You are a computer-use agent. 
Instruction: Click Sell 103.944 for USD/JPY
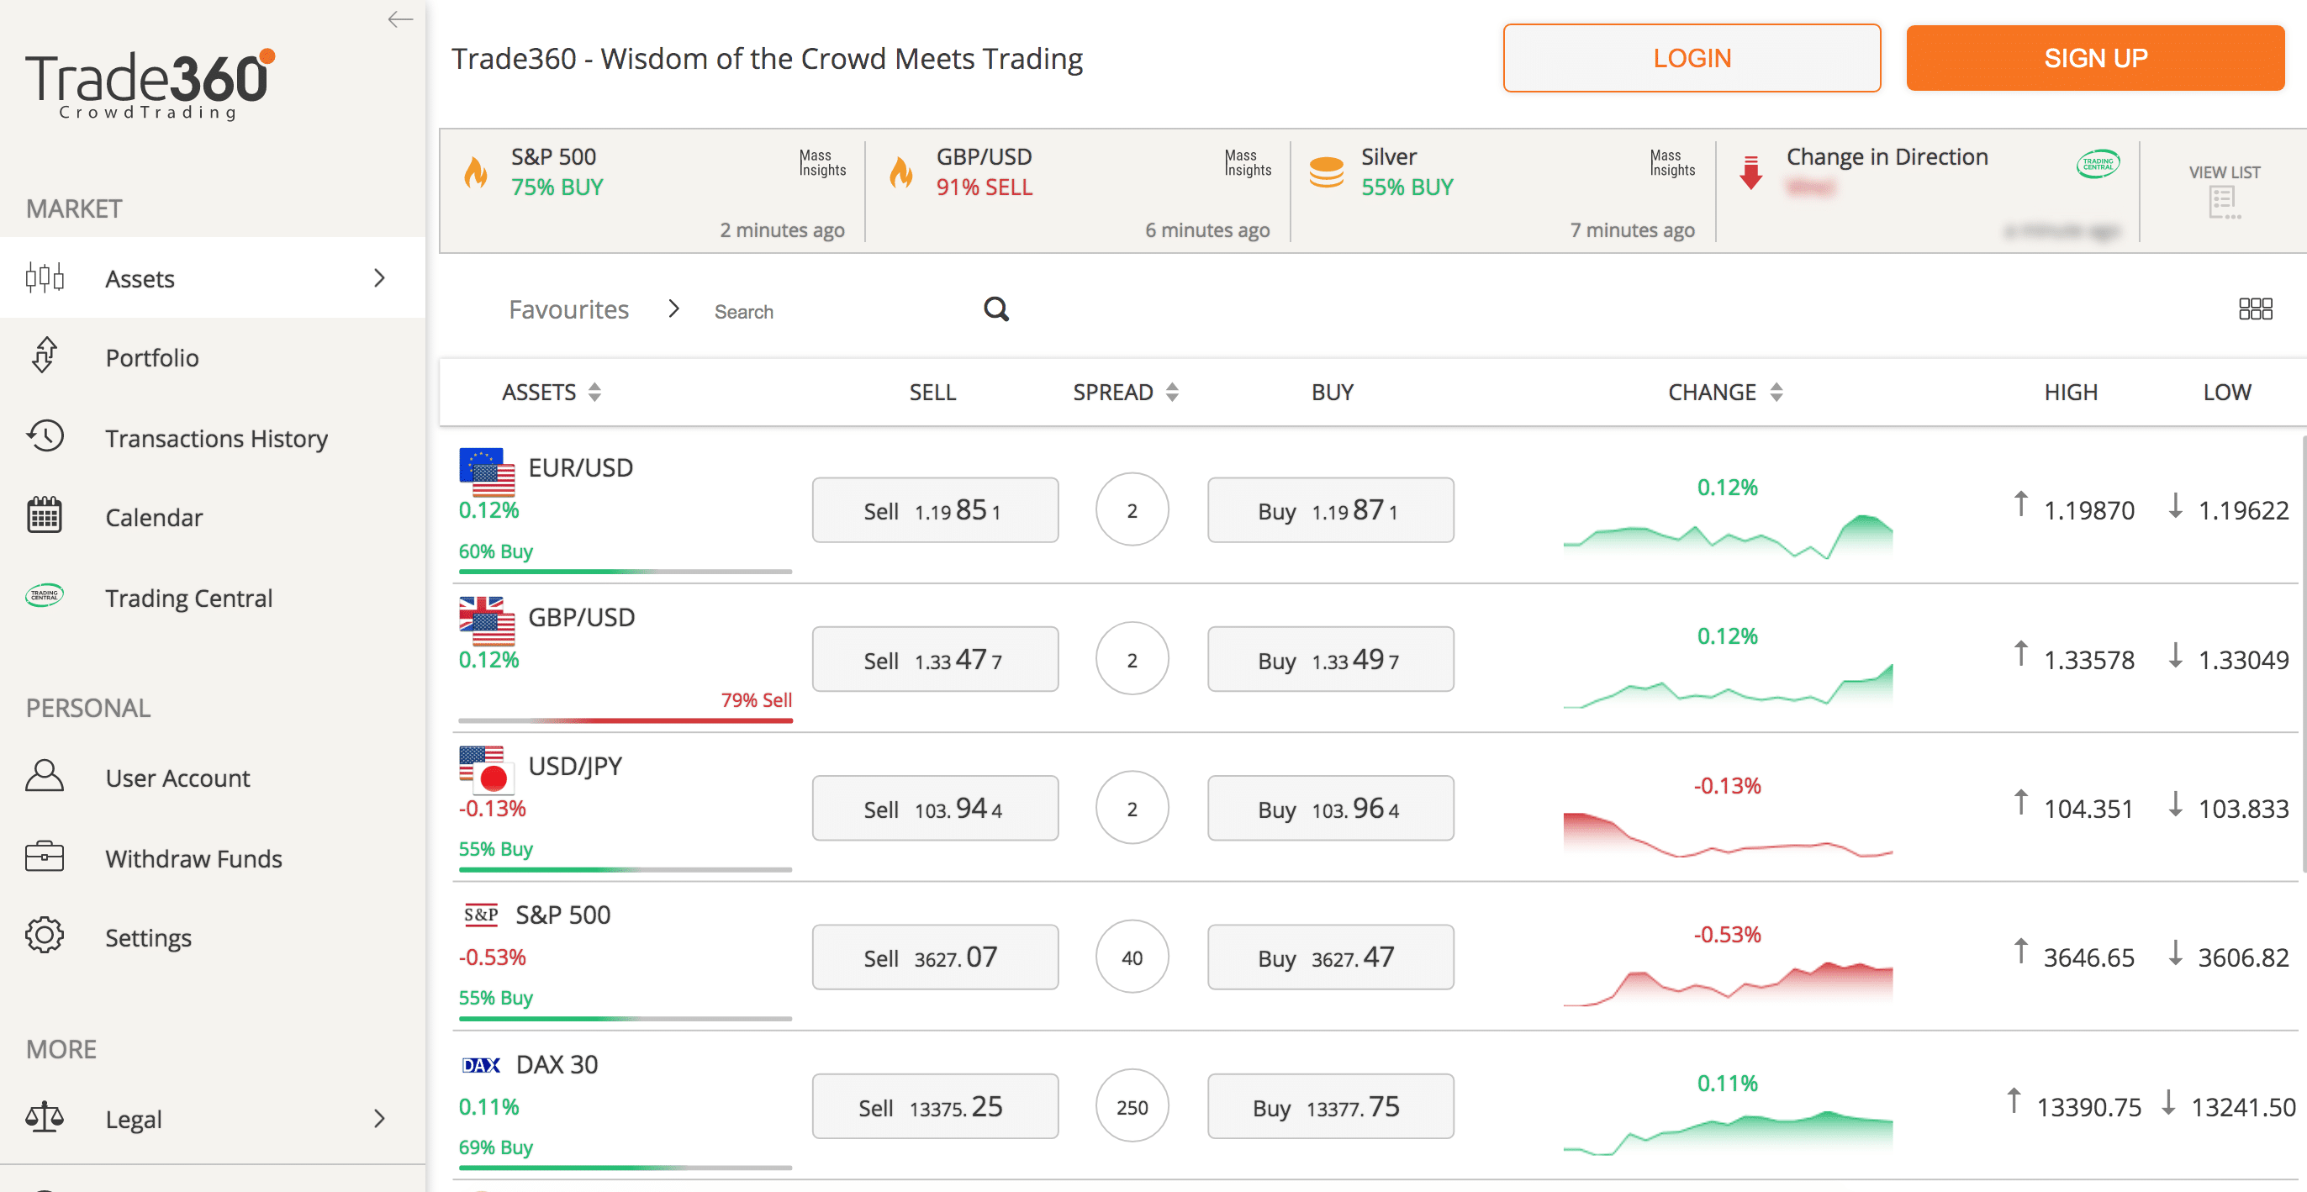coord(935,808)
